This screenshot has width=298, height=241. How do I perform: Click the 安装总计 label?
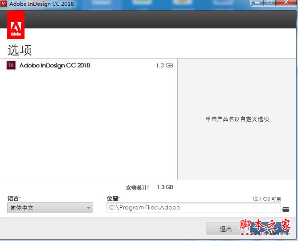[x=137, y=187]
